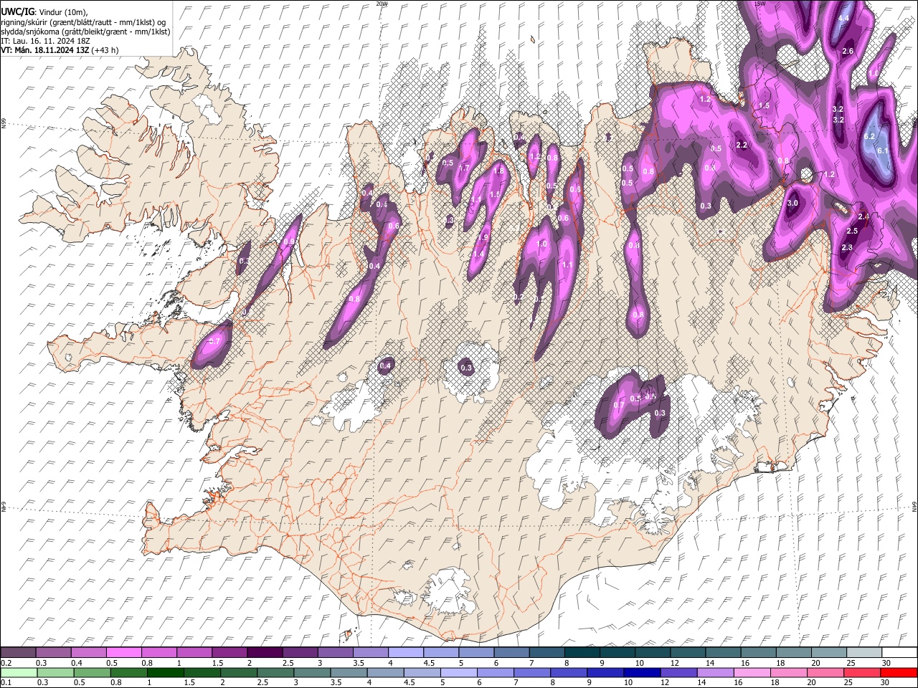This screenshot has width=918, height=688.
Task: Pick the white upper legend swatch starting at 30
Action: pos(899,653)
